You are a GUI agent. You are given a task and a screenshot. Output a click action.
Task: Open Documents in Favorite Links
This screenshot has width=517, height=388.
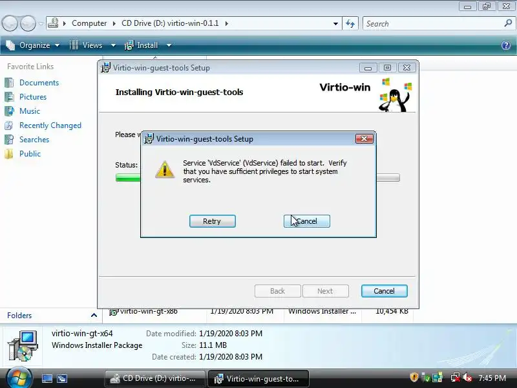39,83
